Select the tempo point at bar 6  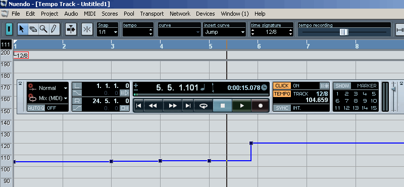251,143
